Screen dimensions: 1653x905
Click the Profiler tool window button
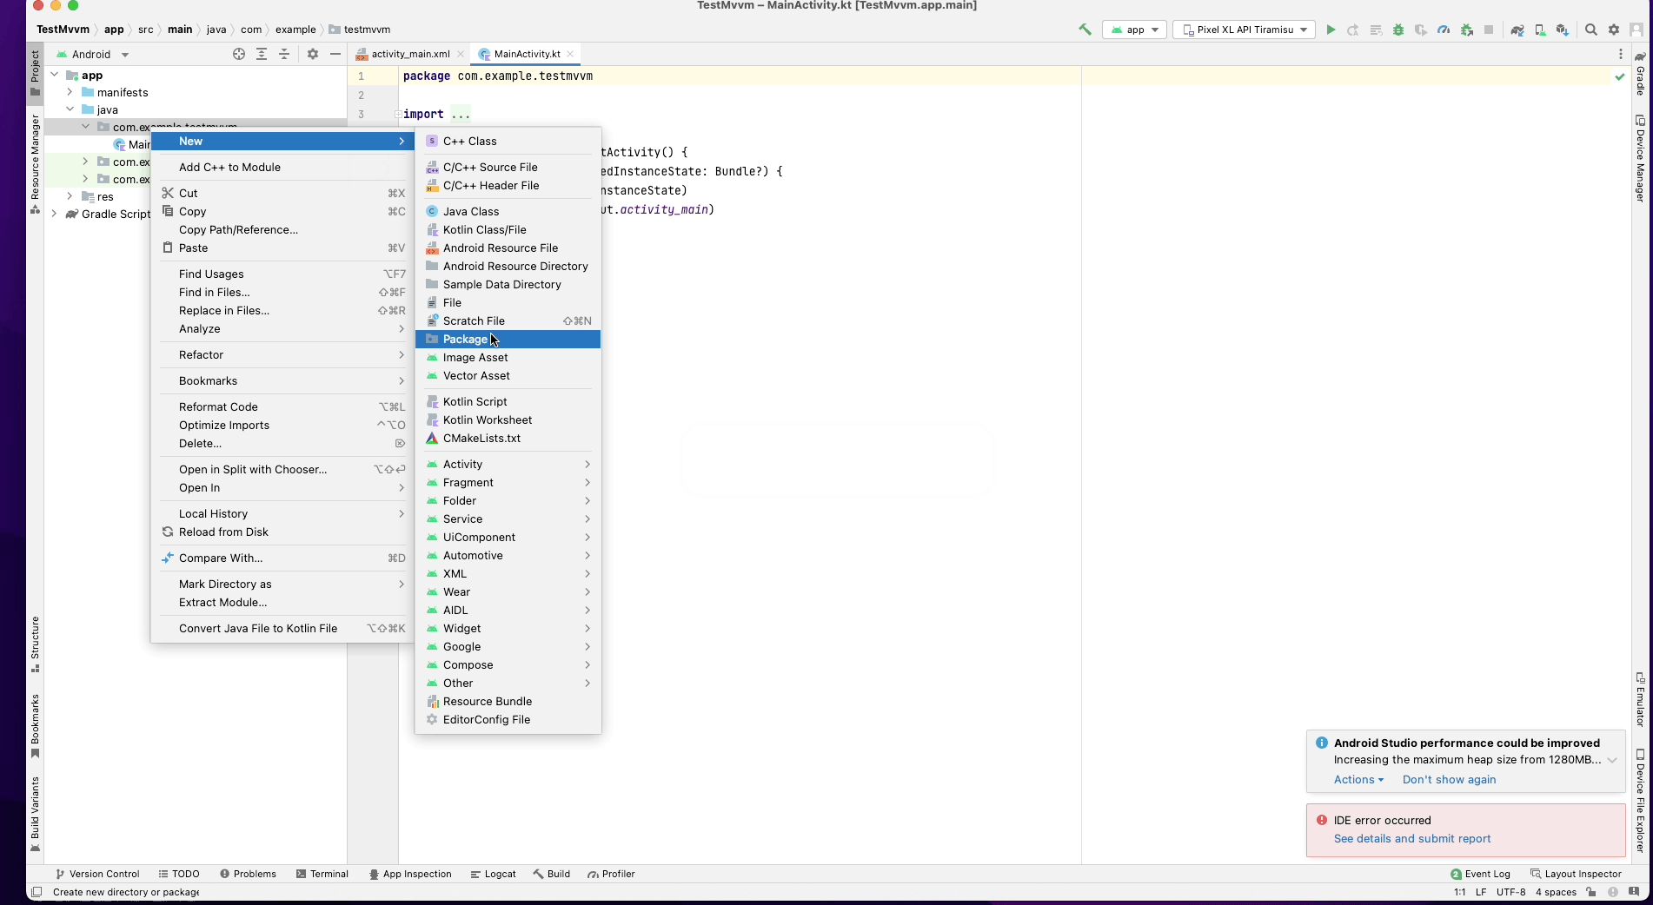pyautogui.click(x=611, y=874)
